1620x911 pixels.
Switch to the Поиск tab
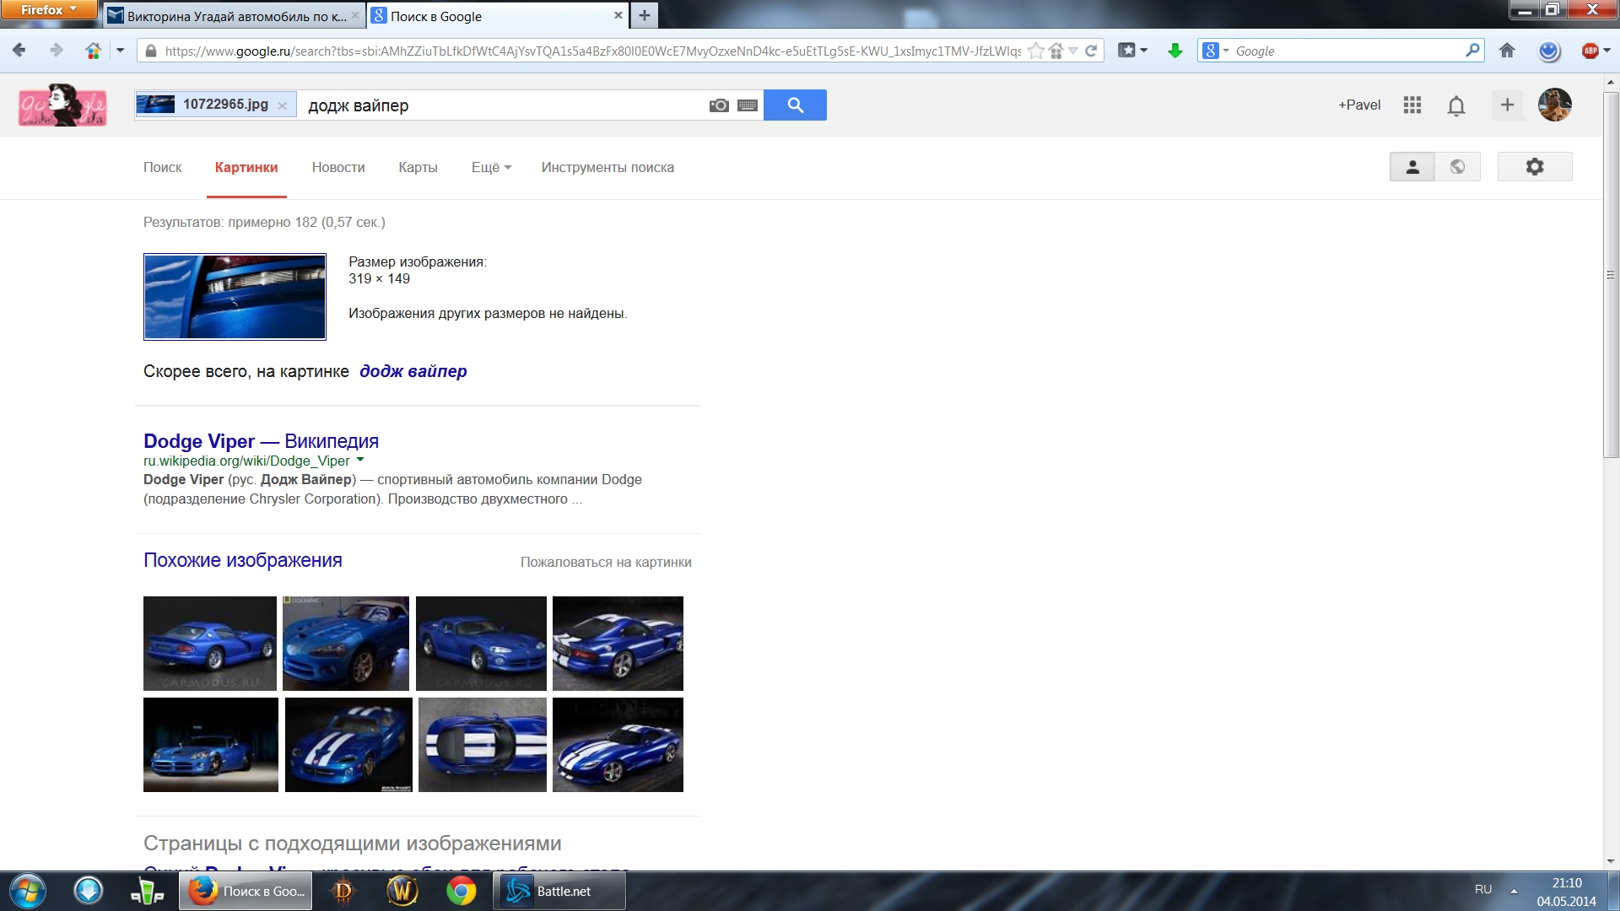(x=162, y=167)
